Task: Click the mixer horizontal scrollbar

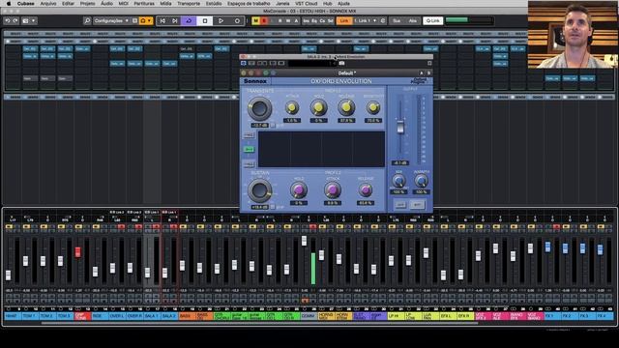Action: click(259, 324)
